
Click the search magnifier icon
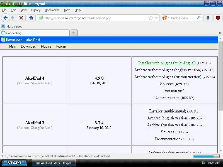198,18
